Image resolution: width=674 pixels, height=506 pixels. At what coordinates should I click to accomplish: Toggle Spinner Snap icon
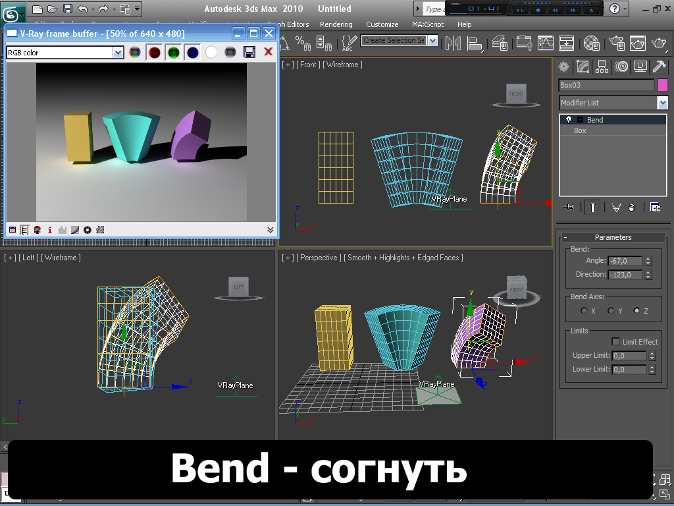tap(324, 43)
